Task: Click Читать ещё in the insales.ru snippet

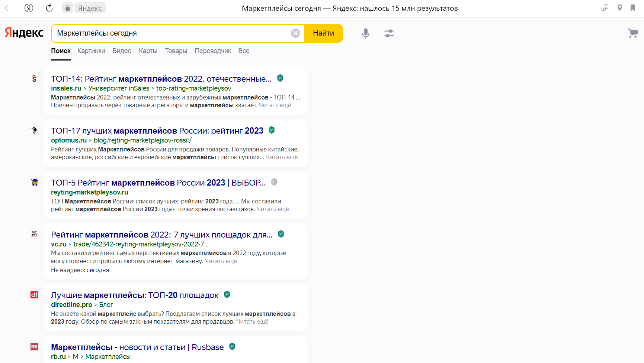Action: point(275,105)
